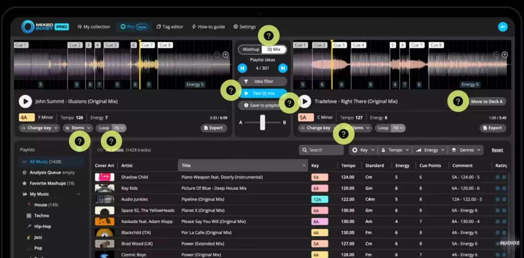The height and width of the screenshot is (258, 524).
Task: Click the magnifier icon in Search box
Action: click(x=305, y=150)
